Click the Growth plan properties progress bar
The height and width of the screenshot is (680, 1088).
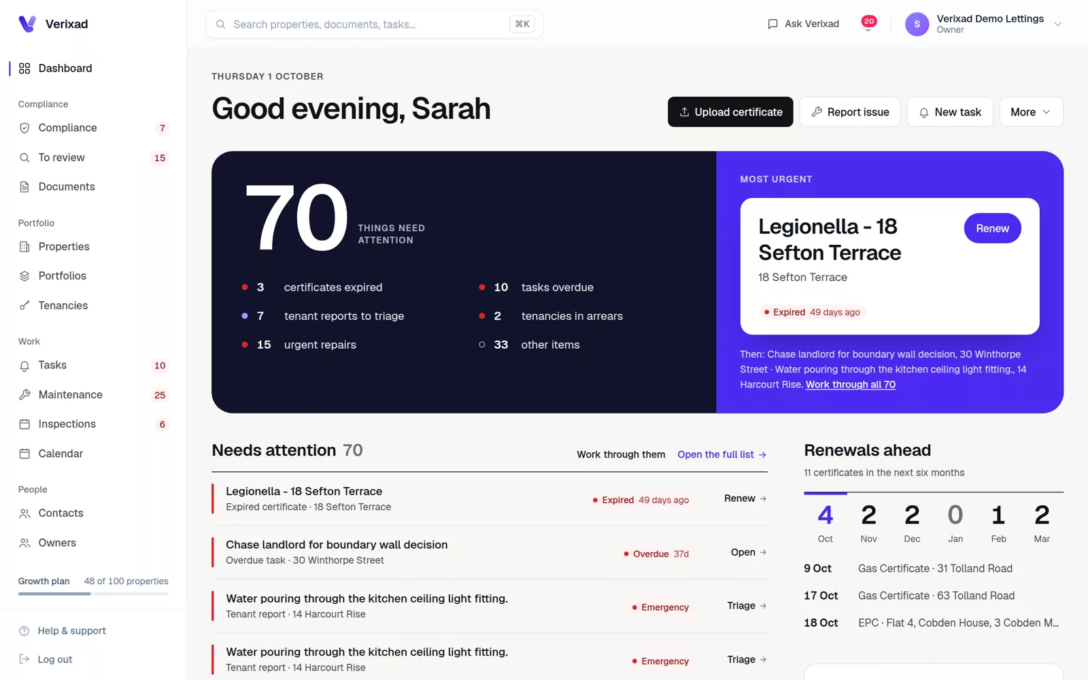[93, 594]
